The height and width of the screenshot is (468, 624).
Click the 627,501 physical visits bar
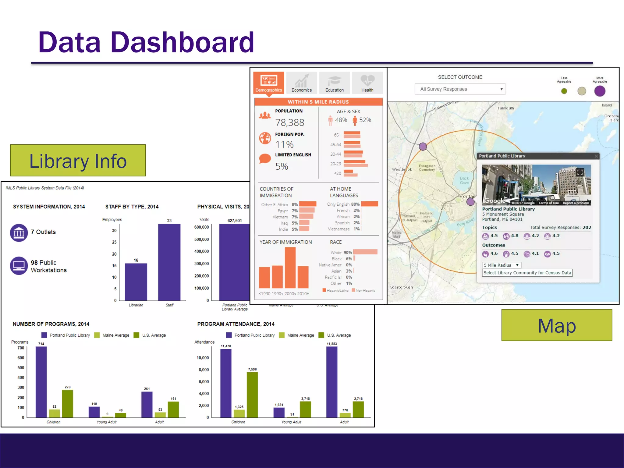pyautogui.click(x=234, y=262)
